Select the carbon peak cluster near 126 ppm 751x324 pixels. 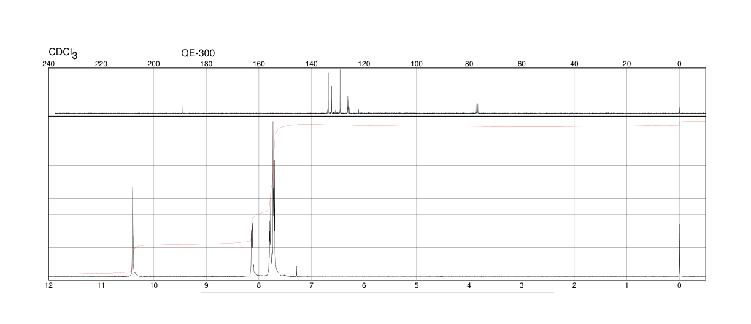tap(348, 105)
